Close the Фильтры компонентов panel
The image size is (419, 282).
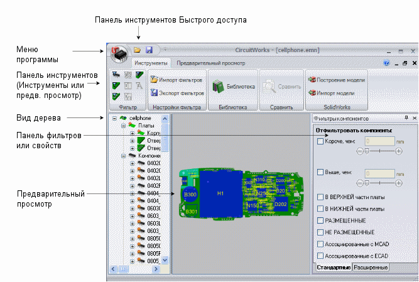pyautogui.click(x=415, y=118)
